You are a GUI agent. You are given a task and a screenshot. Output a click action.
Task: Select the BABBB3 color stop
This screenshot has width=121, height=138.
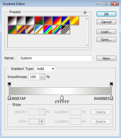click(111, 98)
